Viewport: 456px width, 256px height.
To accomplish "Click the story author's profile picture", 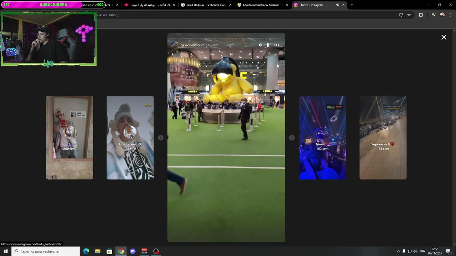I will click(x=175, y=45).
